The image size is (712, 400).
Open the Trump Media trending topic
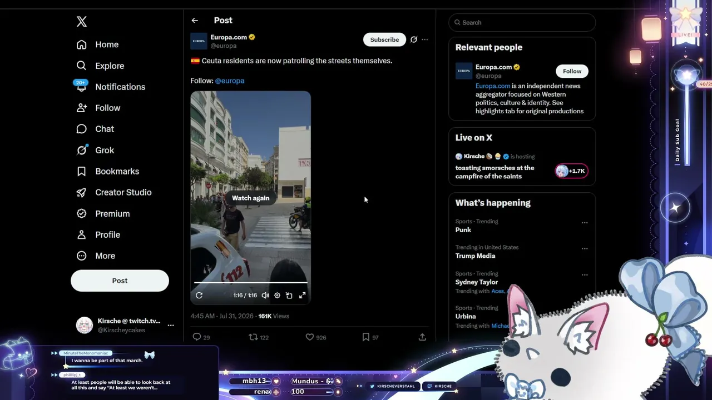tap(475, 256)
